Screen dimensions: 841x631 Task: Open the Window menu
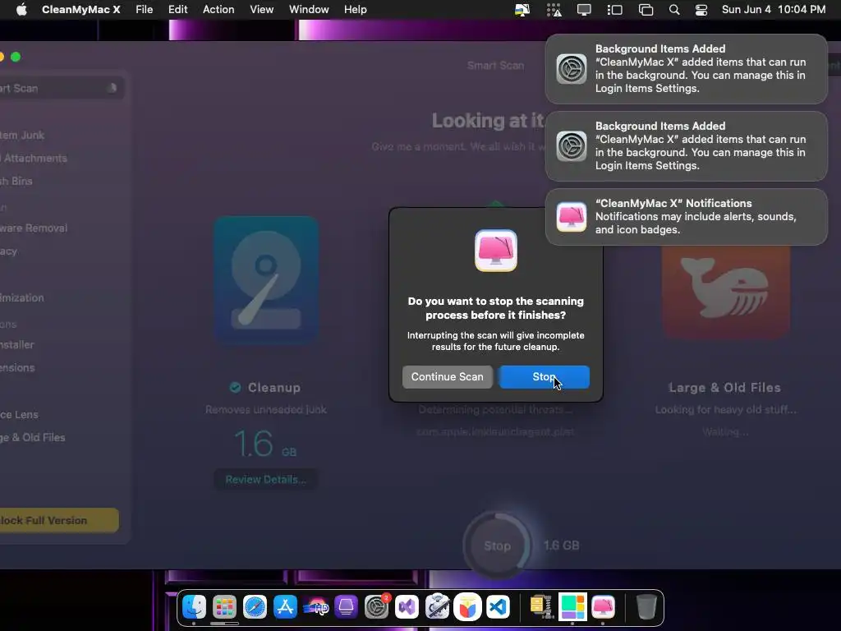click(x=309, y=10)
